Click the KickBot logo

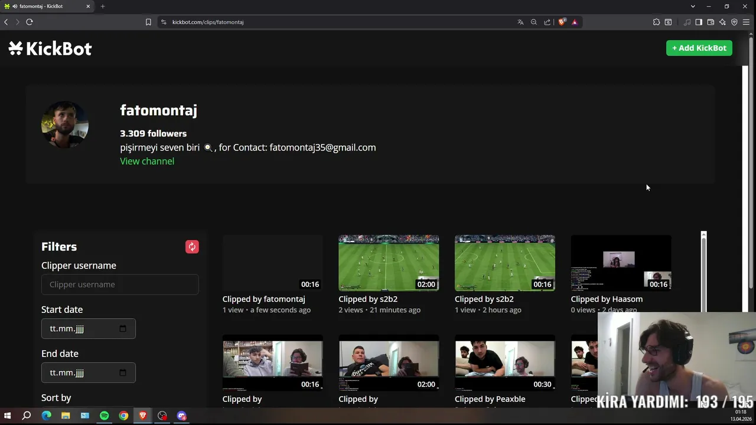[x=50, y=48]
